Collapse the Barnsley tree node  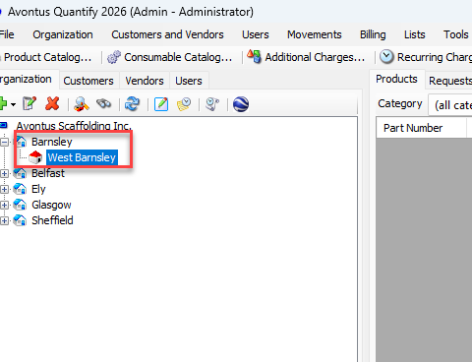[4, 142]
